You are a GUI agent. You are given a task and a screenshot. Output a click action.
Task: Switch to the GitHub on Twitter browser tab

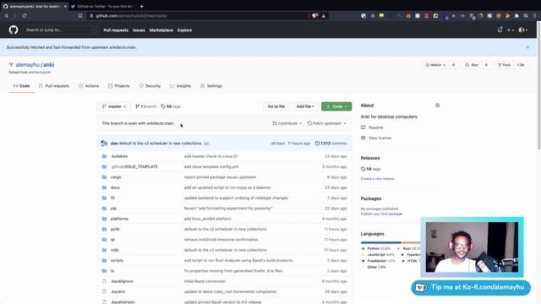(102, 6)
